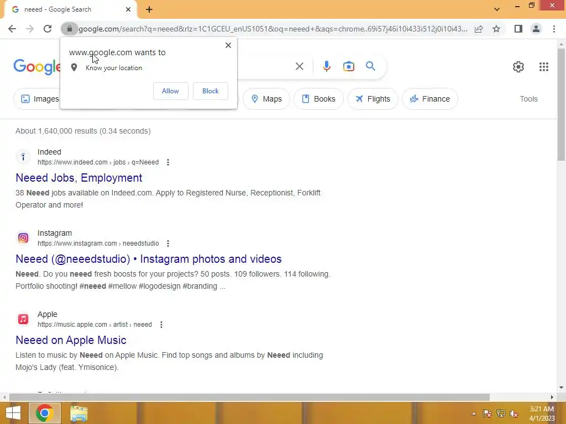Viewport: 566px width, 424px height.
Task: Open more options for Indeed result
Action: pyautogui.click(x=168, y=162)
